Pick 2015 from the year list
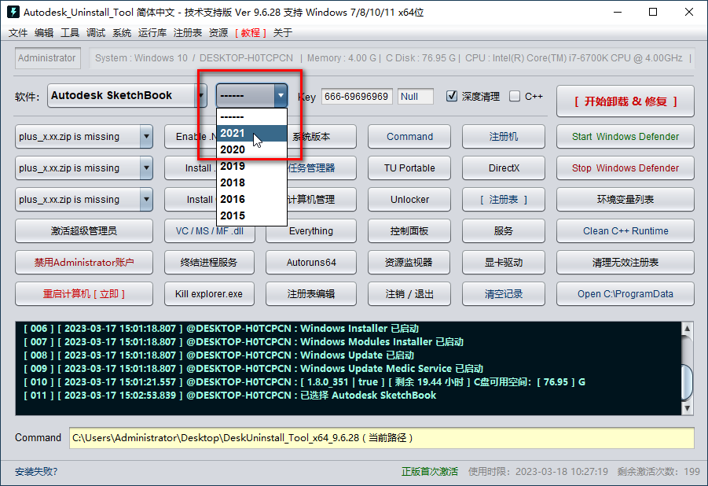This screenshot has width=708, height=486. tap(251, 215)
